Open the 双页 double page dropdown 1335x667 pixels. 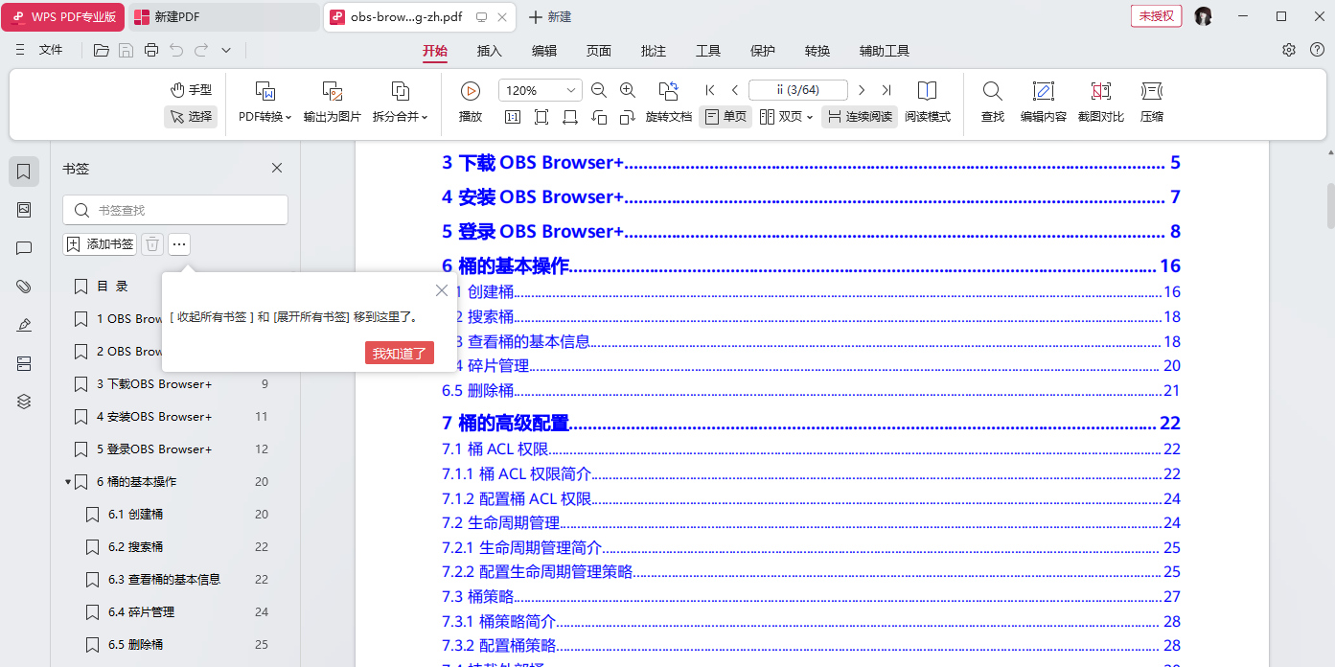coord(786,117)
